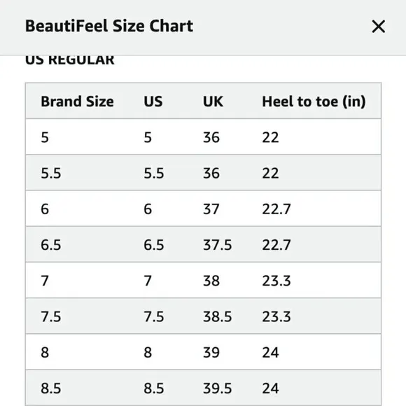The height and width of the screenshot is (406, 406).
Task: Click the 23.3 measurement in size 7.5 row
Action: tap(276, 316)
